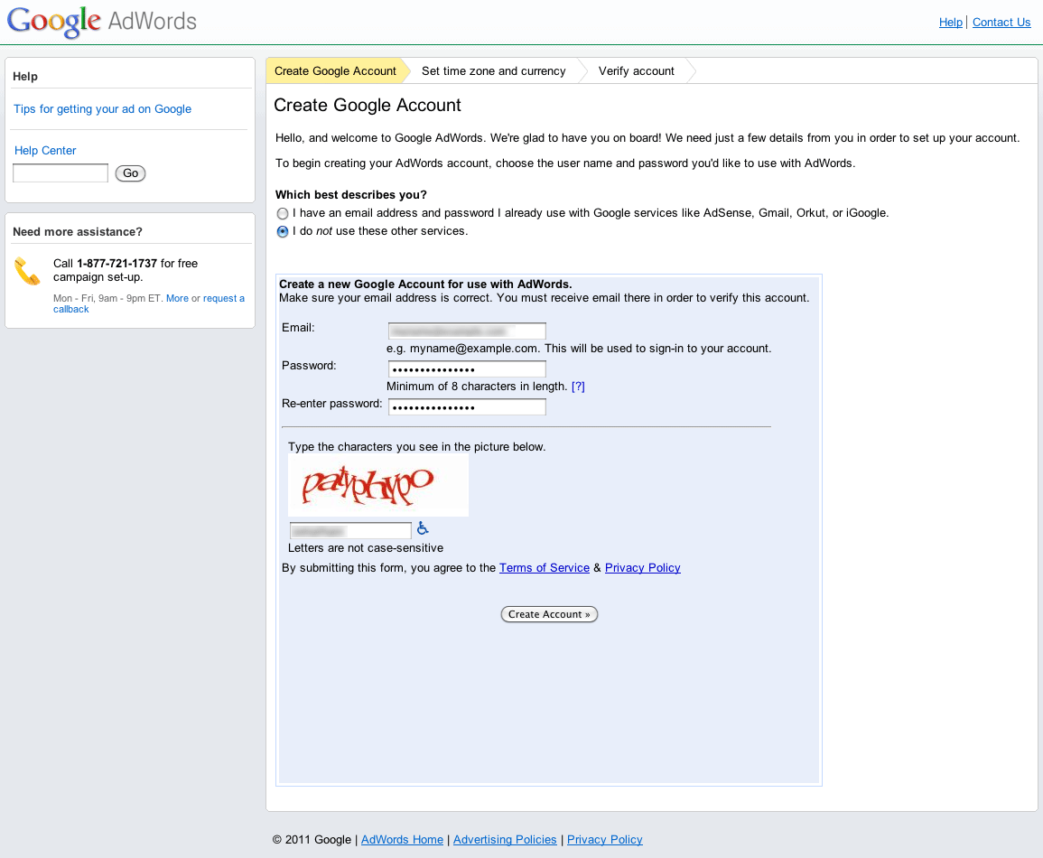This screenshot has width=1043, height=858.
Task: Click the Google AdWords logo
Action: tap(102, 22)
